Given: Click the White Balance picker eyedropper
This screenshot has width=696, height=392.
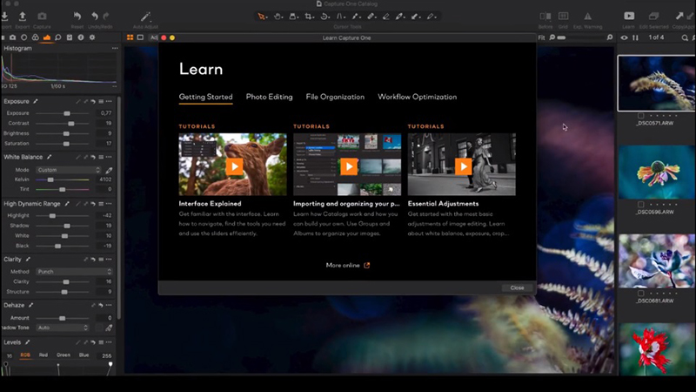Looking at the screenshot, I should 109,170.
